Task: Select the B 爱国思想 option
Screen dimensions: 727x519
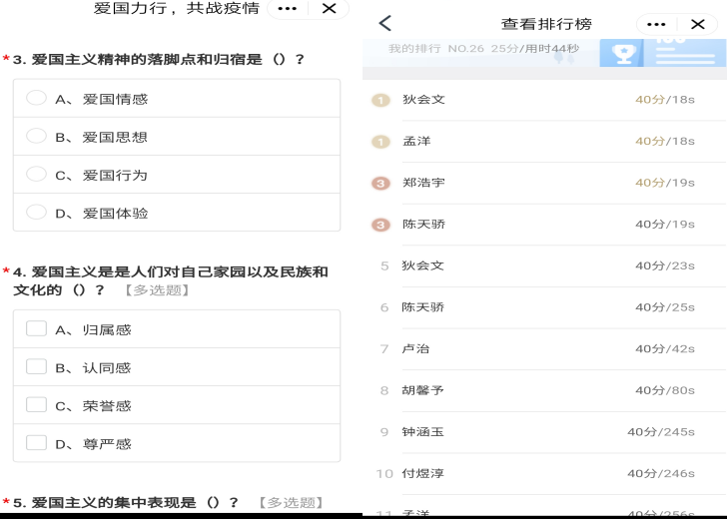Action: [36, 137]
